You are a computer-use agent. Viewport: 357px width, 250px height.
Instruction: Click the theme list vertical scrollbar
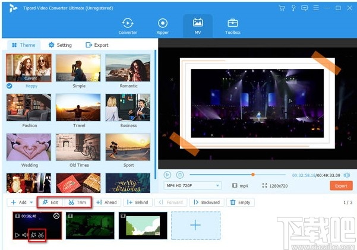156,115
